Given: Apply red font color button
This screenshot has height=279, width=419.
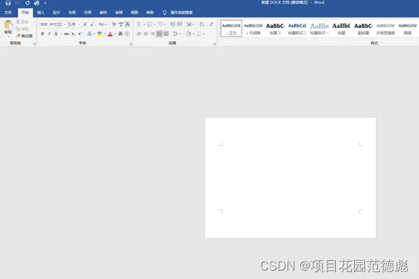Looking at the screenshot, I should pos(110,34).
